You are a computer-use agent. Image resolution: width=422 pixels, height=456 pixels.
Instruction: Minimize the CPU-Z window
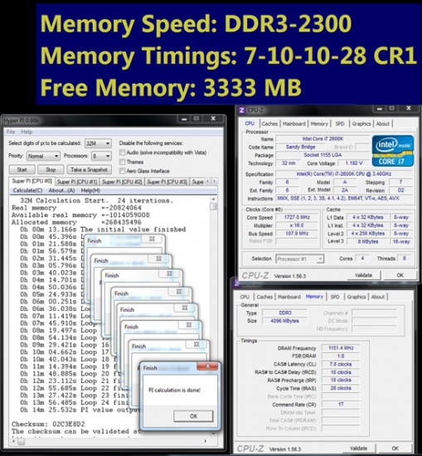(379, 109)
